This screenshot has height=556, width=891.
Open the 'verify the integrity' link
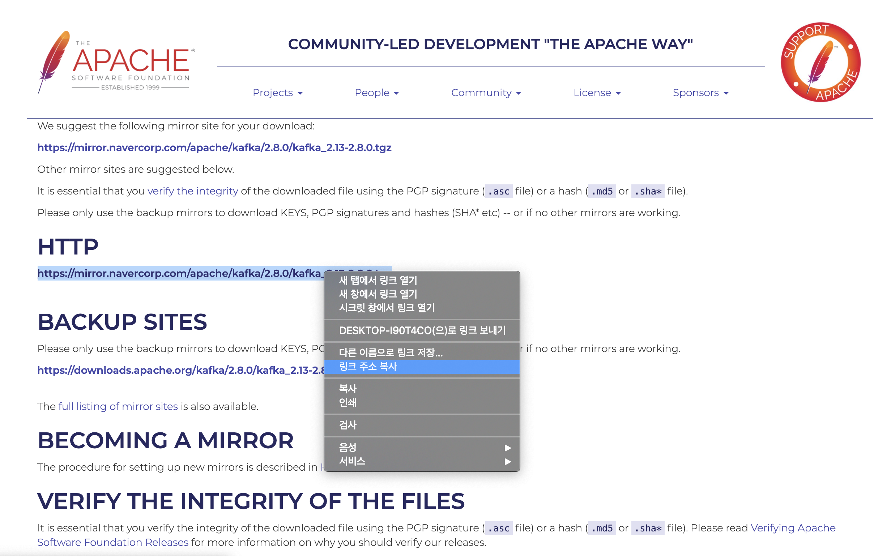pos(193,191)
